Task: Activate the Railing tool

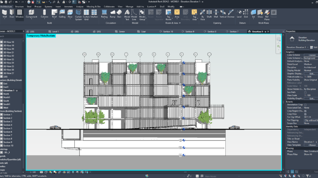Action: pos(104,14)
